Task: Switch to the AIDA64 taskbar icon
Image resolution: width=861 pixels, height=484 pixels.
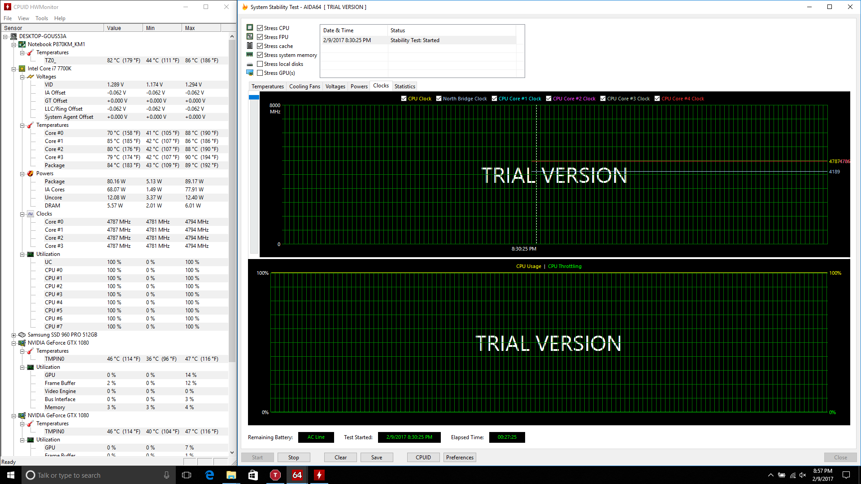Action: click(297, 475)
